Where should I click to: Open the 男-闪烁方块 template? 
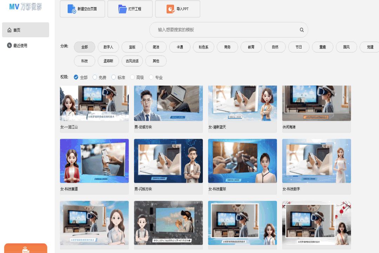tap(168, 161)
